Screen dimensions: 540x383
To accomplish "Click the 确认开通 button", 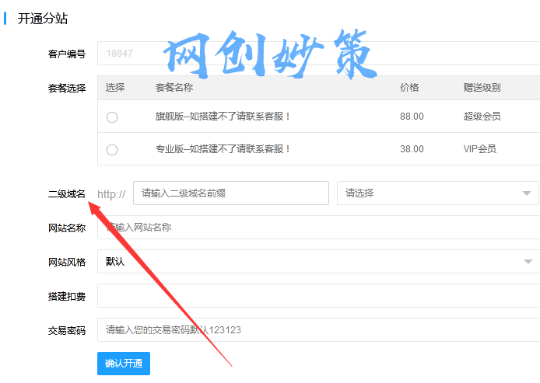I will pyautogui.click(x=123, y=363).
